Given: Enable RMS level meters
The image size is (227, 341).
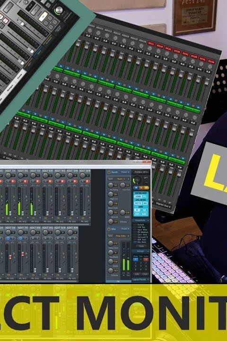Looking at the screenshot, I should coord(145,203).
